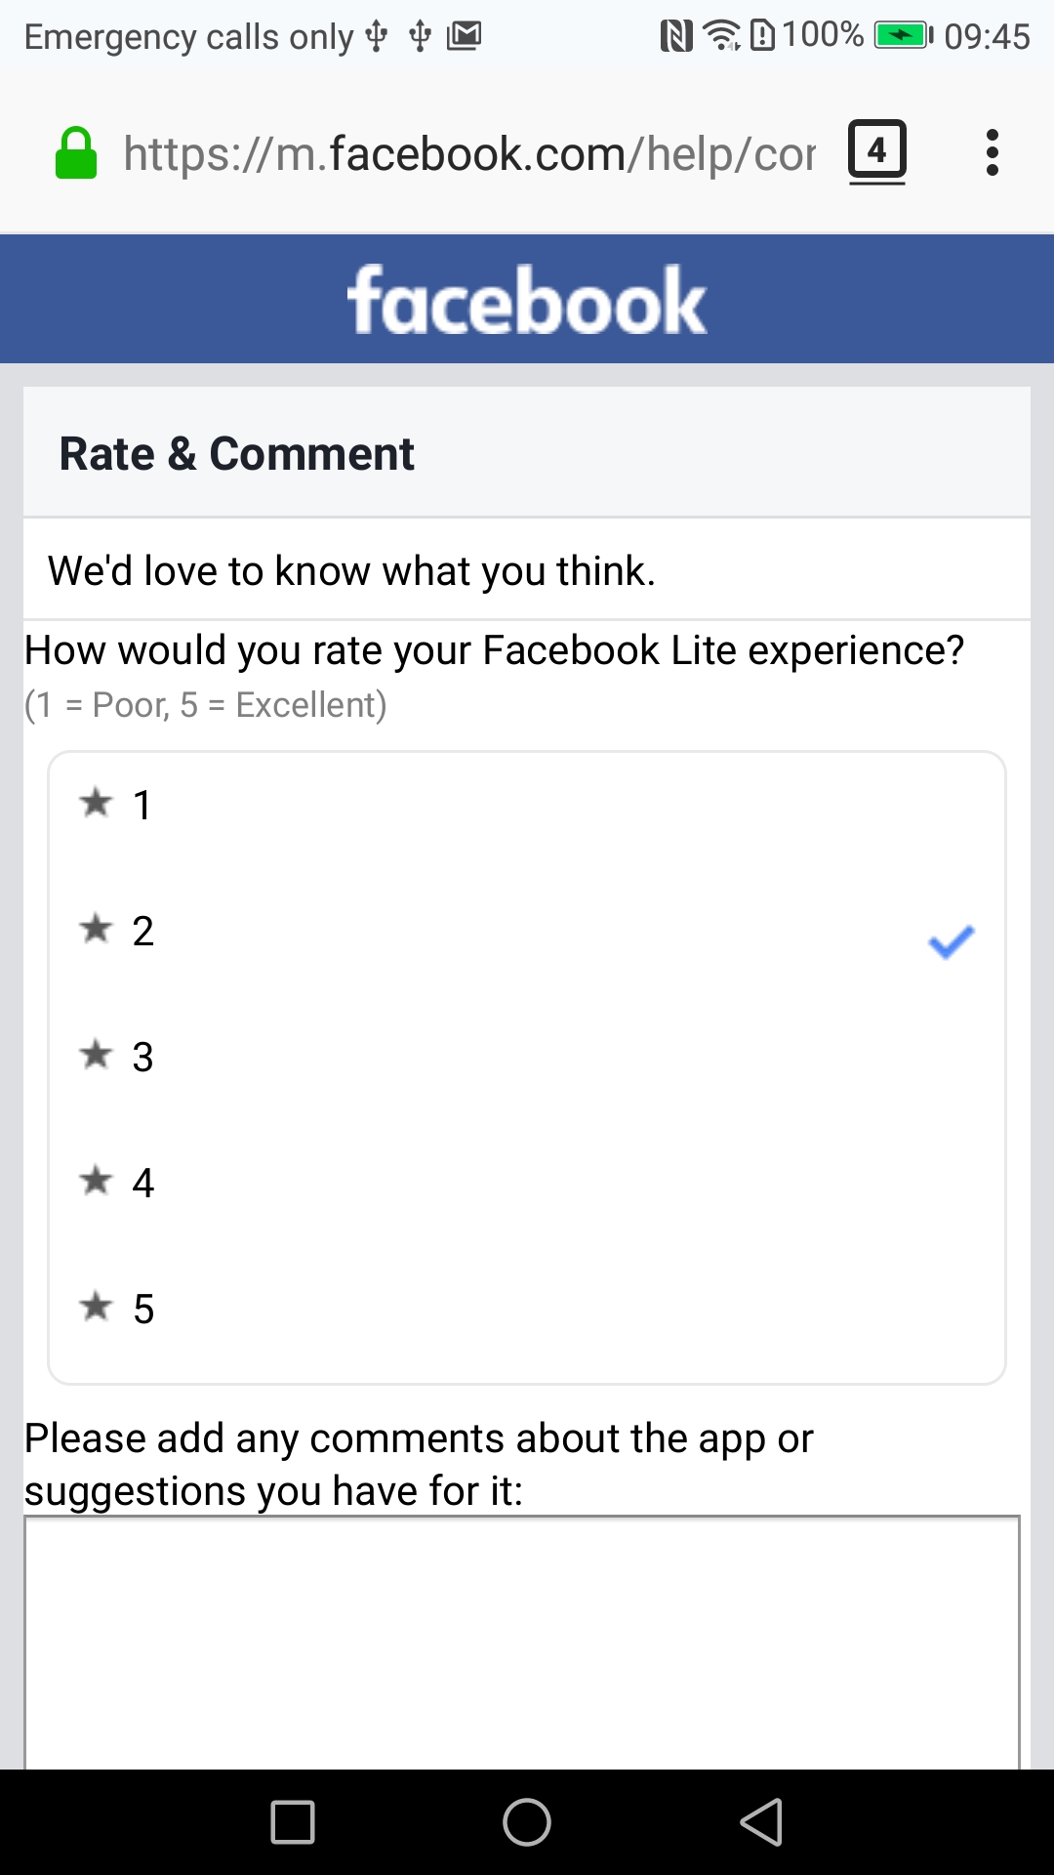Tap the Facebook logo banner
The width and height of the screenshot is (1054, 1875).
click(527, 299)
